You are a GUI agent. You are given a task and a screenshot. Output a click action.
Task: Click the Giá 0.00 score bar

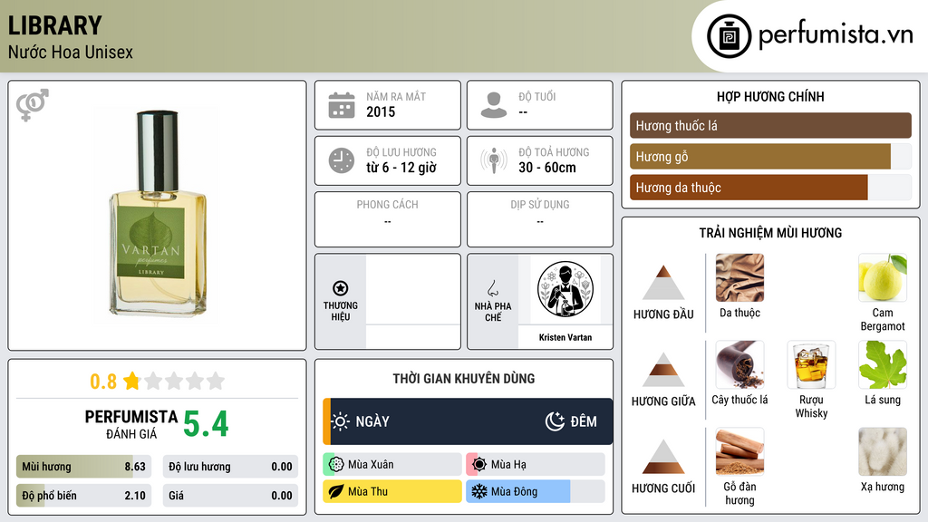(x=230, y=496)
